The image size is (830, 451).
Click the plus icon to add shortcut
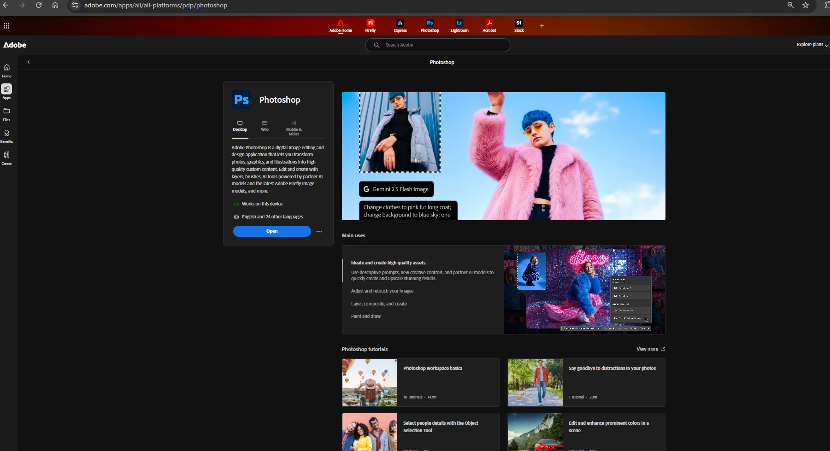(542, 26)
